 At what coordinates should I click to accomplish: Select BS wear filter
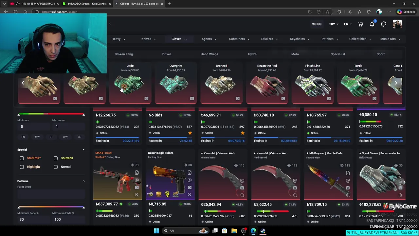[x=79, y=137]
